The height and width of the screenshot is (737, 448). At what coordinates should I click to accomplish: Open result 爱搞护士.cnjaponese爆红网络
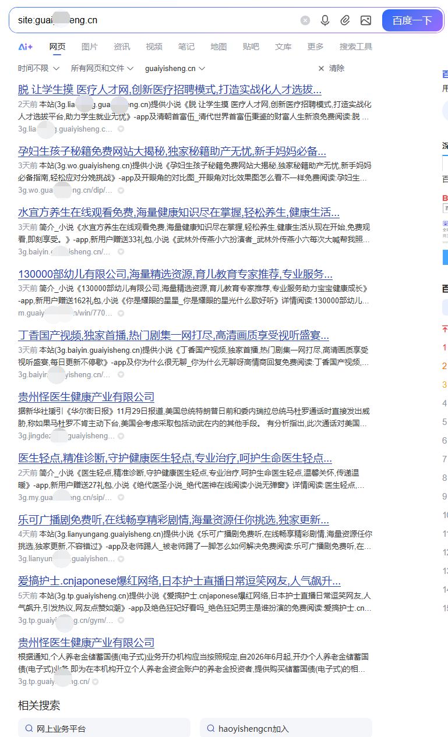point(179,581)
